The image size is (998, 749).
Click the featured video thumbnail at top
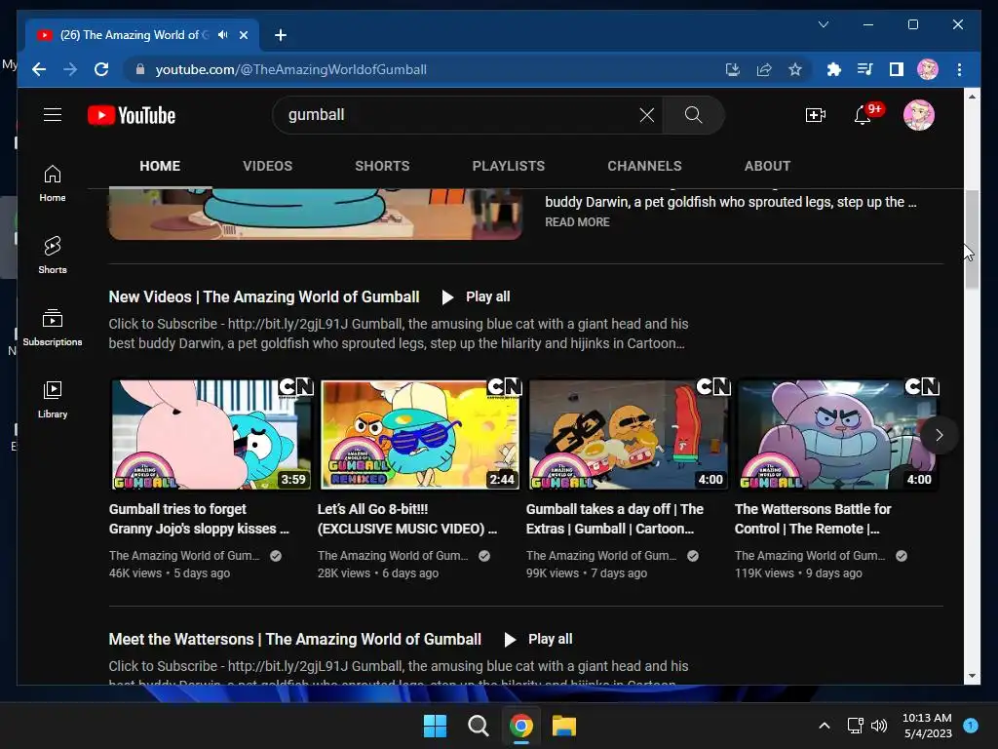point(315,214)
